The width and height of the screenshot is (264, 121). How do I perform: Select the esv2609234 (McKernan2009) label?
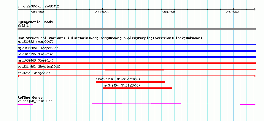118,79
